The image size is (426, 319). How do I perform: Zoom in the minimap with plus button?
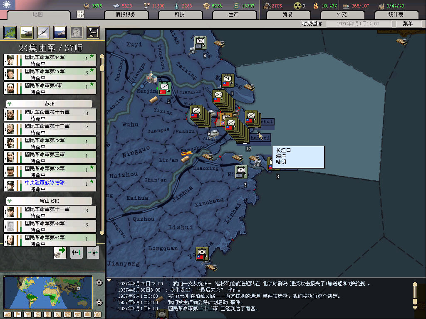[x=99, y=283]
